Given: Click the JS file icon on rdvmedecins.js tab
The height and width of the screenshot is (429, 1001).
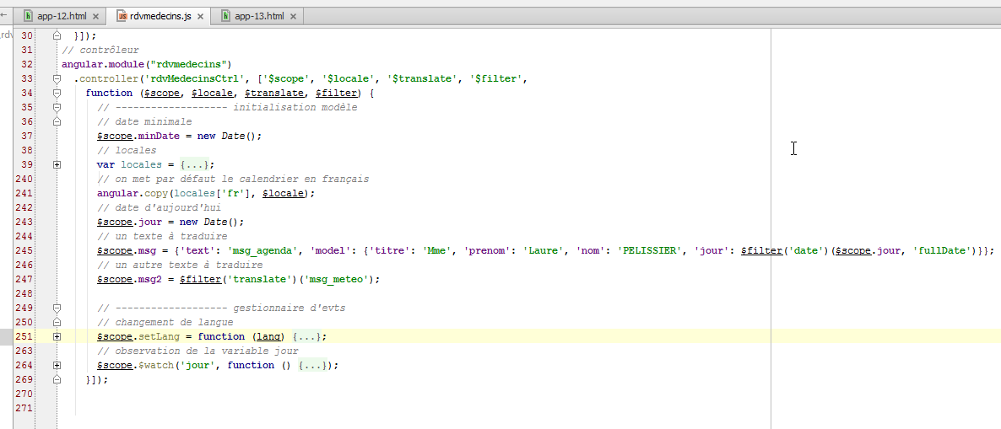Looking at the screenshot, I should click(x=122, y=16).
